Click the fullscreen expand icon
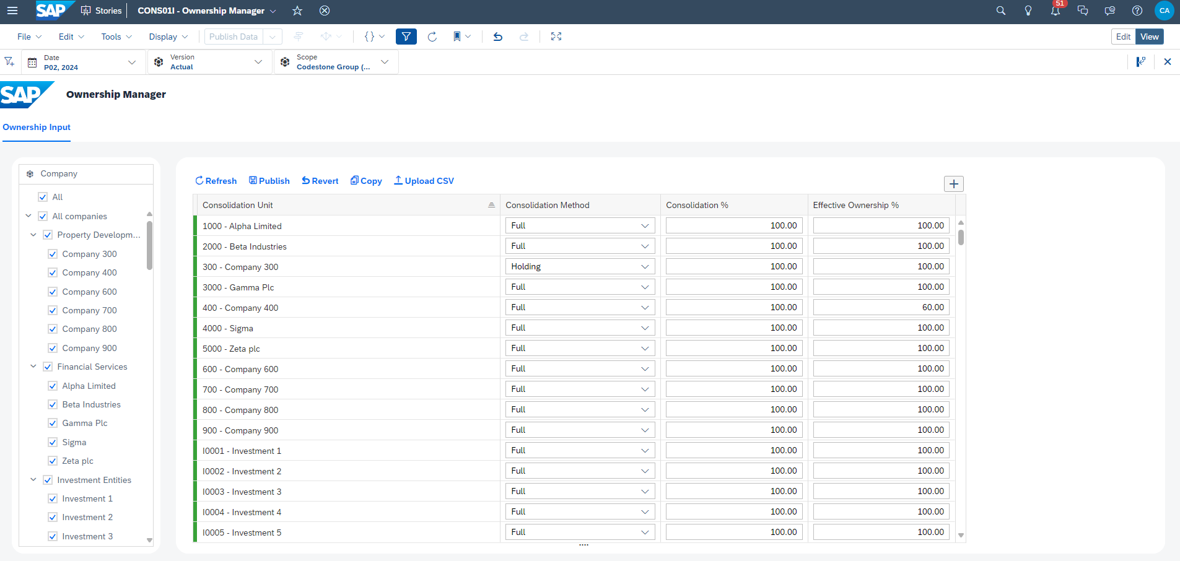 pyautogui.click(x=556, y=37)
